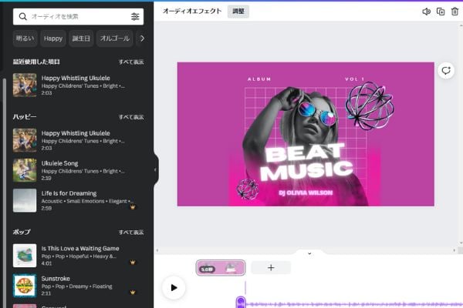Select the ALBUM text on canvas
Image resolution: width=463 pixels, height=308 pixels.
pos(259,79)
